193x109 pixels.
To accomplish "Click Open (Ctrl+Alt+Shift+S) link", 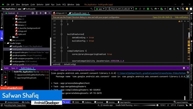I will coord(162,17).
